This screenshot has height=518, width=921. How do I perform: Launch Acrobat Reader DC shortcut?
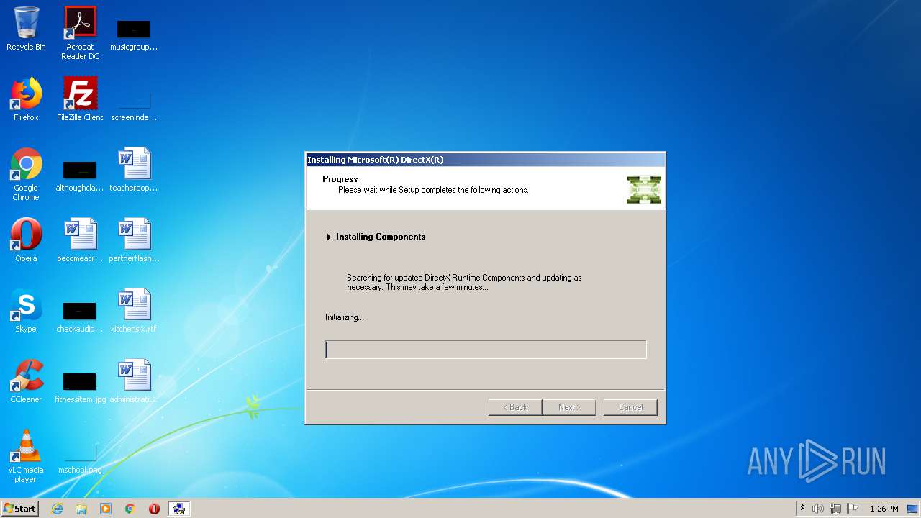80,33
